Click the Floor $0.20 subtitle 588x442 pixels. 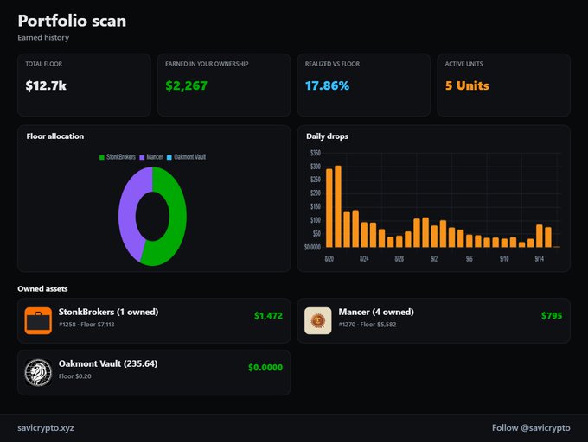75,376
